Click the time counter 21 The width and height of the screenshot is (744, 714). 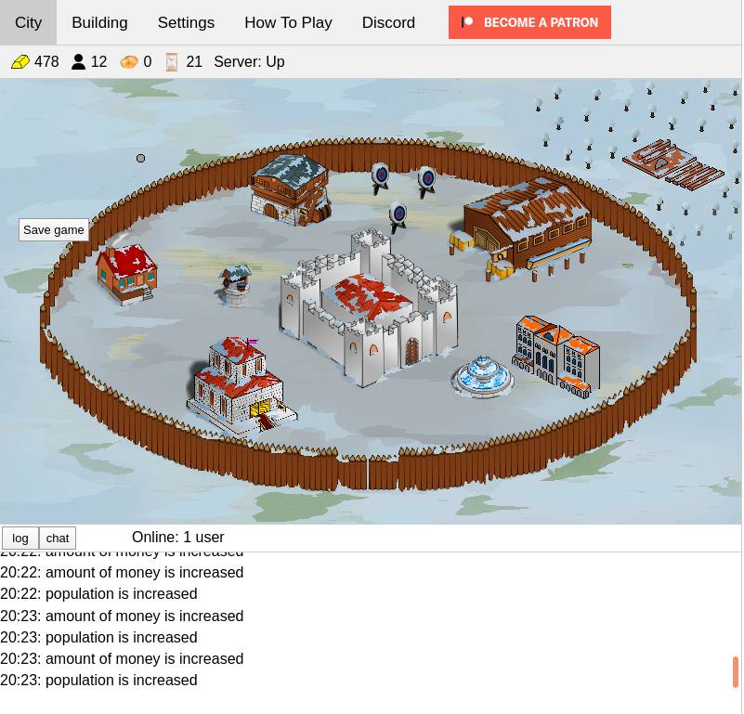point(194,61)
